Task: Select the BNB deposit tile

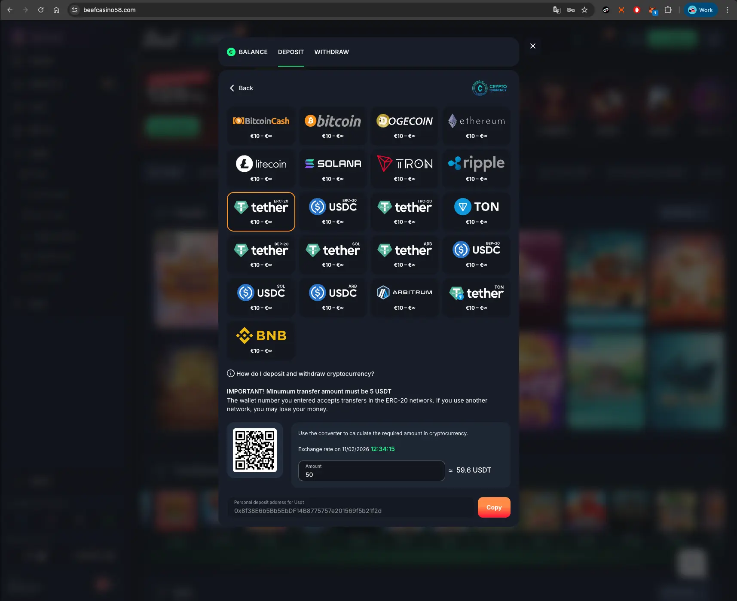Action: pyautogui.click(x=261, y=341)
